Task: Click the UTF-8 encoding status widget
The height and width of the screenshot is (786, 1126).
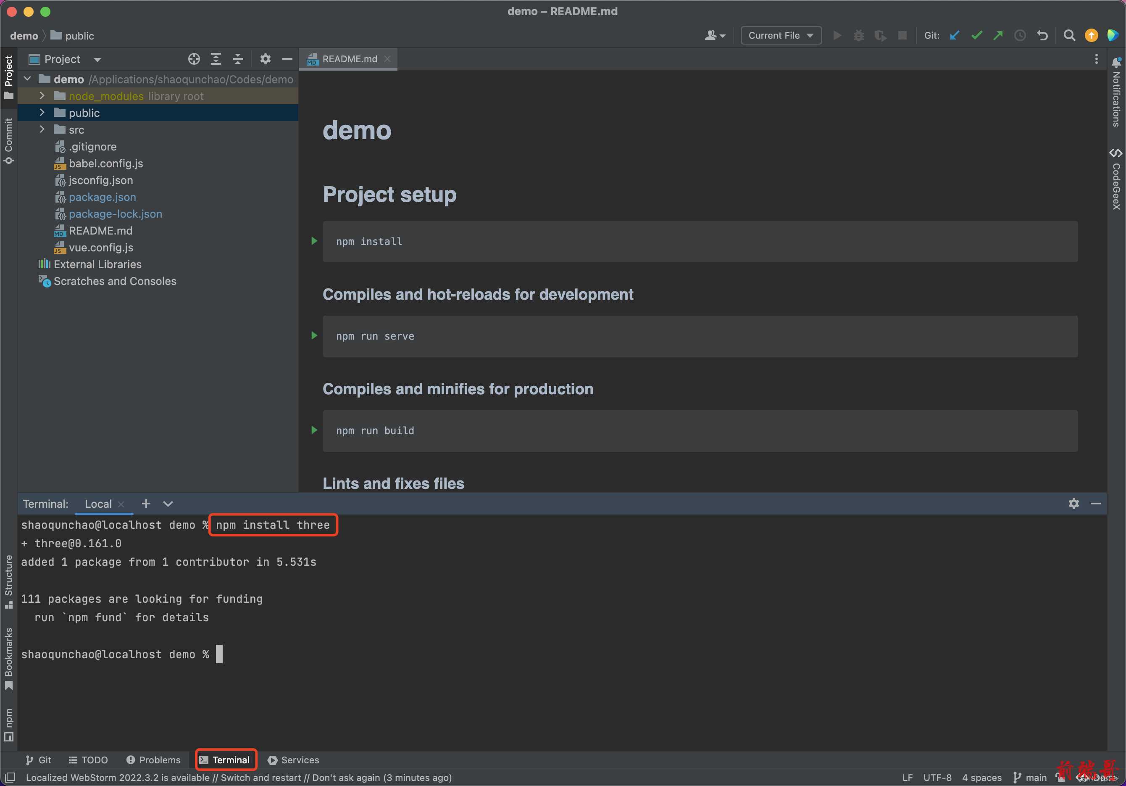Action: 937,778
